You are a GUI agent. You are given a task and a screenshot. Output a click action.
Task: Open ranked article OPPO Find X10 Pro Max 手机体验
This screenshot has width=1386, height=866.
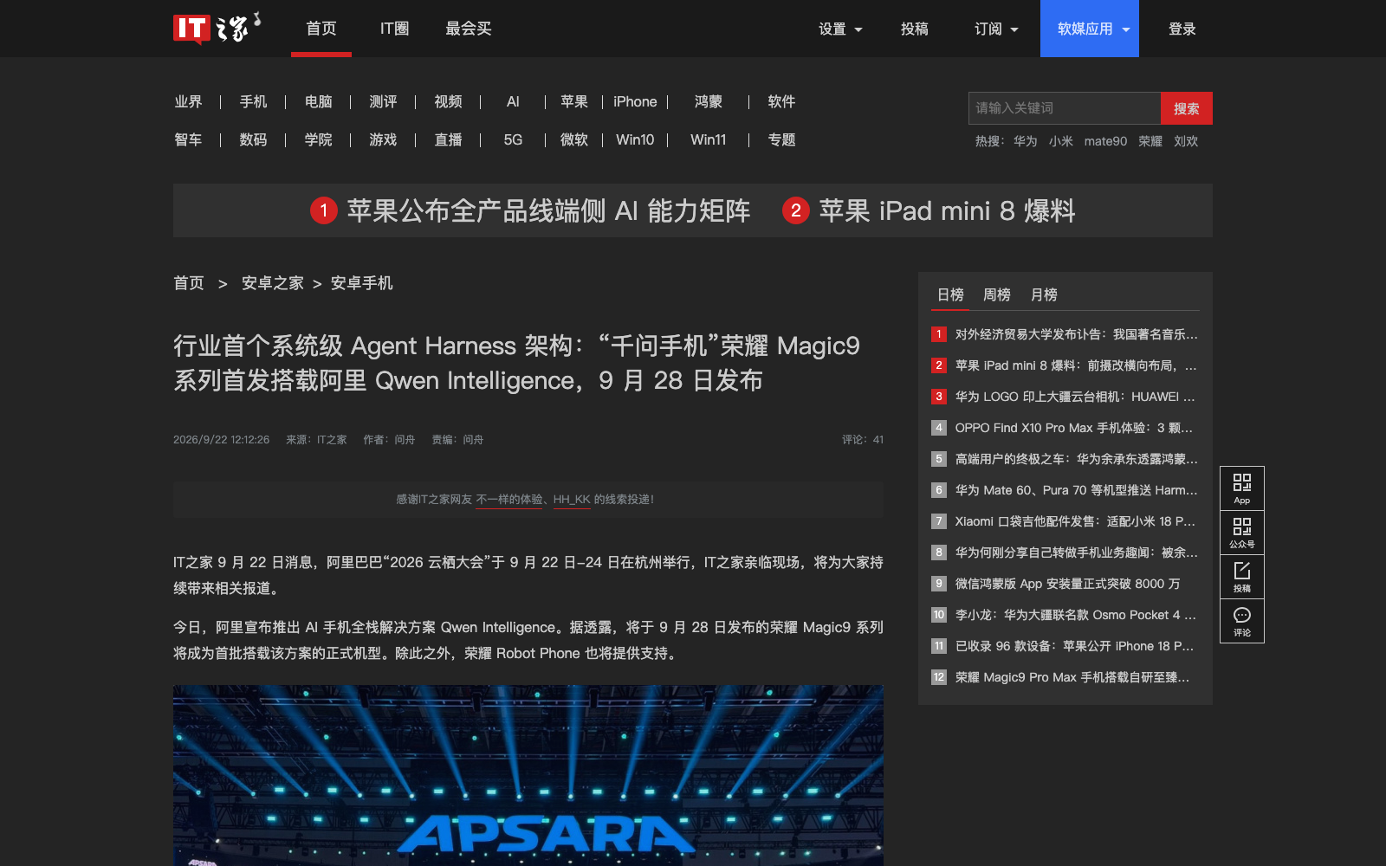point(1074,428)
